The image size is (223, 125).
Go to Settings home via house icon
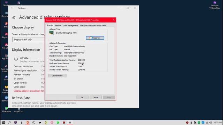pos(14,17)
